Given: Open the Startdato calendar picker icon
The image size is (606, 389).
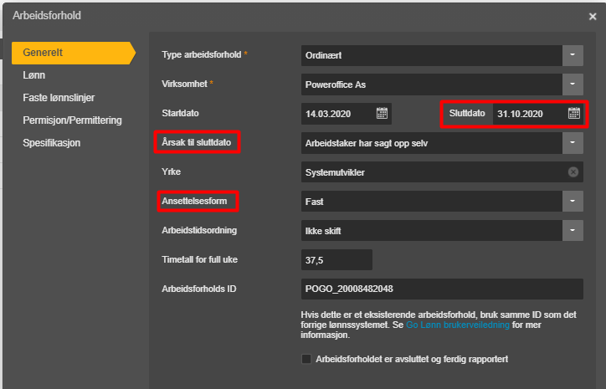Looking at the screenshot, I should pos(382,113).
